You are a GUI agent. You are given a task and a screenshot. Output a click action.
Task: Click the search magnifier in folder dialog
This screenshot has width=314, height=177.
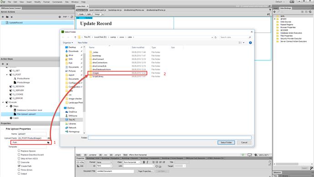[250, 37]
